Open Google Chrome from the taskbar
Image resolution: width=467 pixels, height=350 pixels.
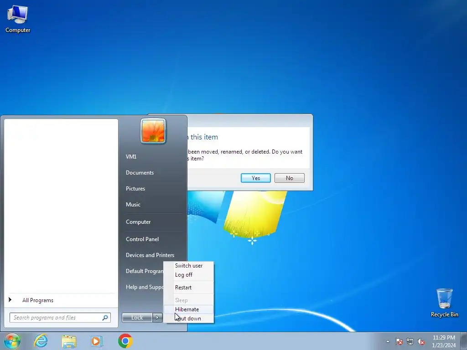(x=125, y=341)
